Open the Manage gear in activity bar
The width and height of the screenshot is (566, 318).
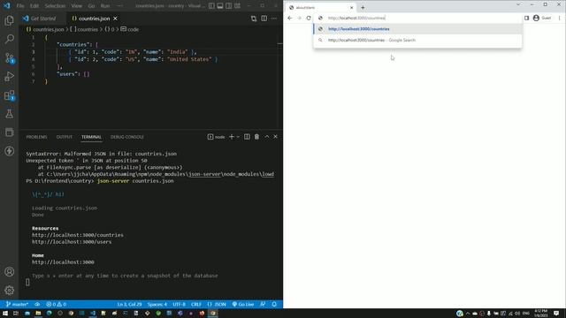(10, 290)
